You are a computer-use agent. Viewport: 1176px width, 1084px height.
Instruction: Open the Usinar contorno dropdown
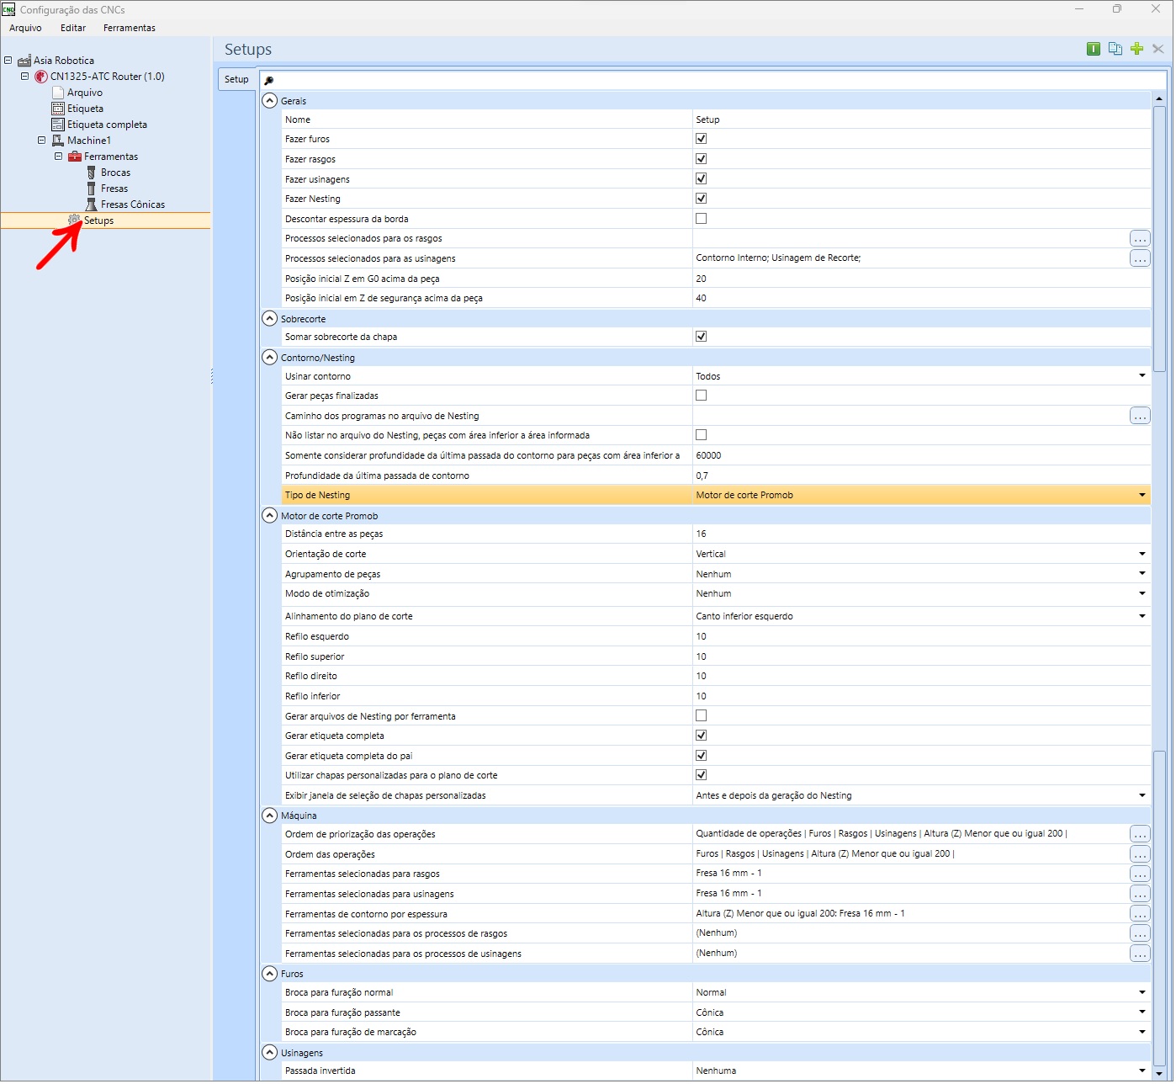click(1144, 376)
